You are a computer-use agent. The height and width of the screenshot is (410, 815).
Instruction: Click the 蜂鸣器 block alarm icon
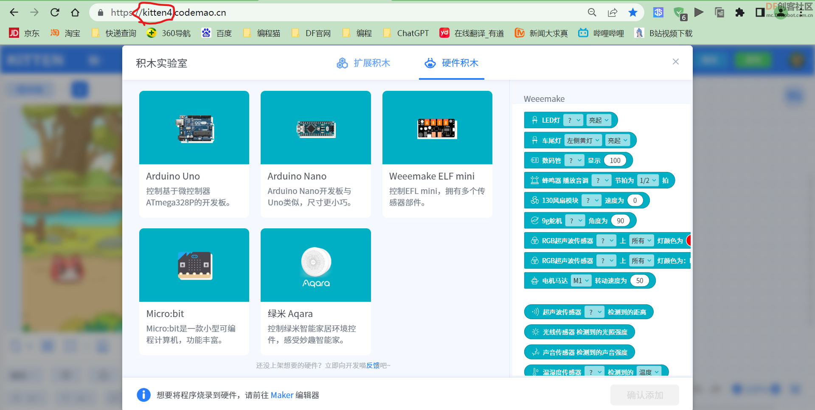pyautogui.click(x=535, y=180)
